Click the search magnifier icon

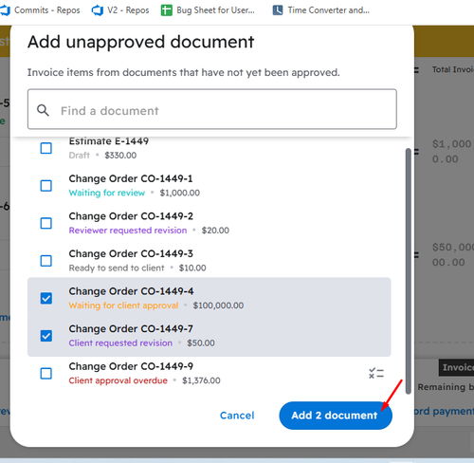(43, 110)
